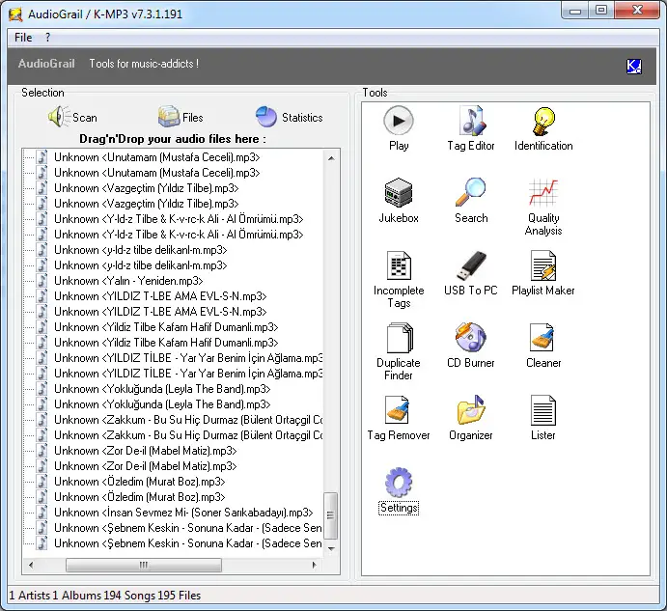
Task: Select the first Yar Yar Benim İçin Ağlama row
Action: click(x=188, y=358)
